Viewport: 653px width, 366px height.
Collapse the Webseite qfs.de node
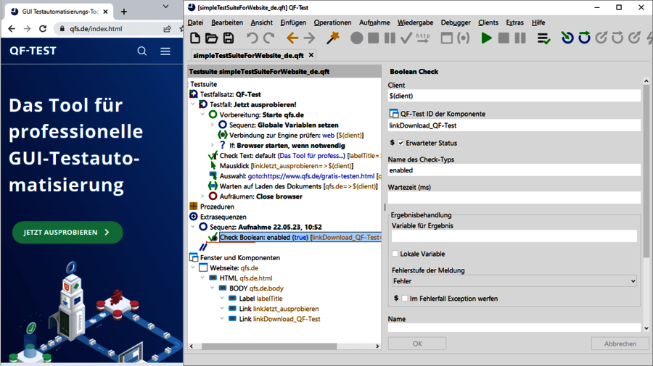pyautogui.click(x=193, y=267)
